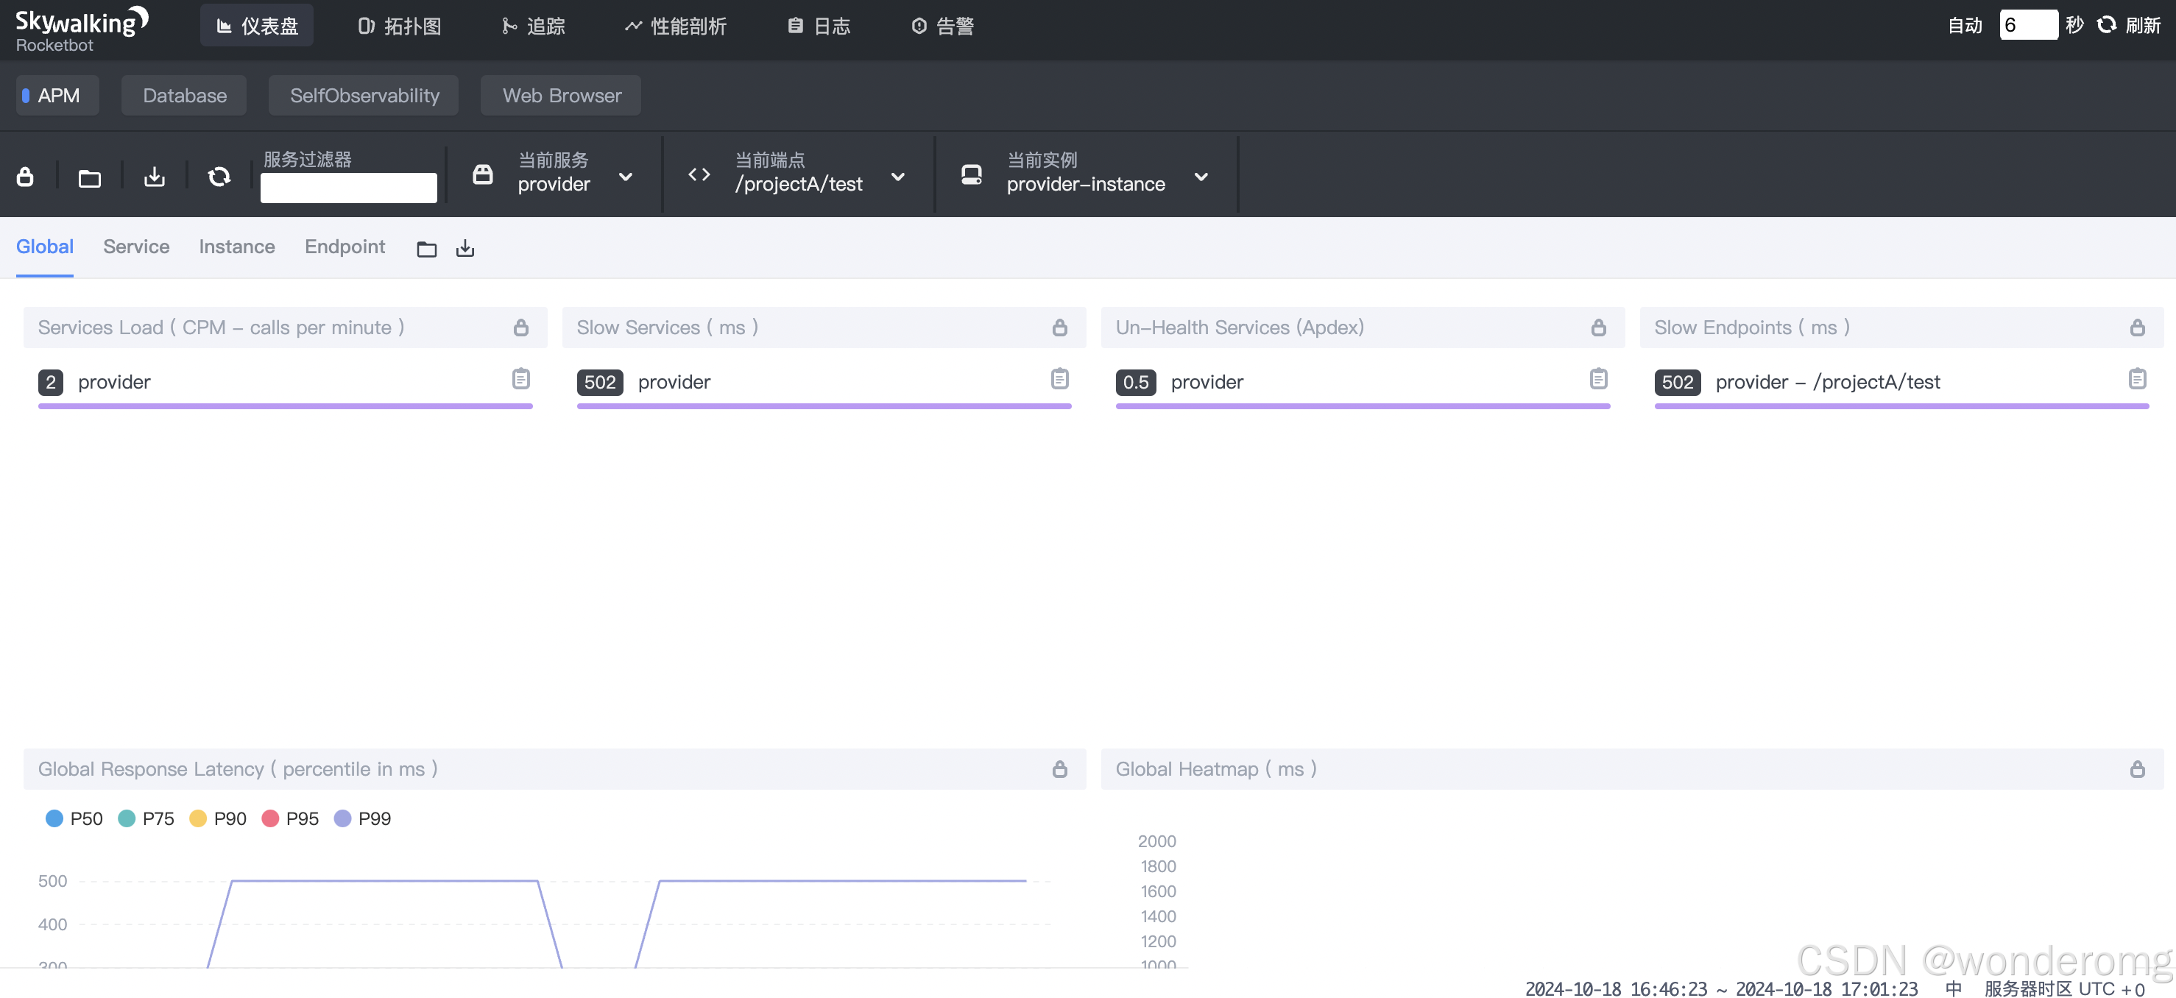Image resolution: width=2176 pixels, height=998 pixels.
Task: Switch to the Global tab
Action: click(x=45, y=247)
